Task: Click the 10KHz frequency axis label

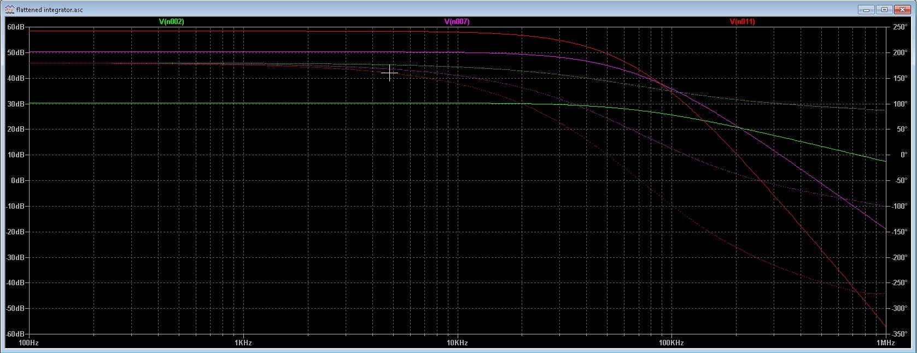Action: click(457, 343)
